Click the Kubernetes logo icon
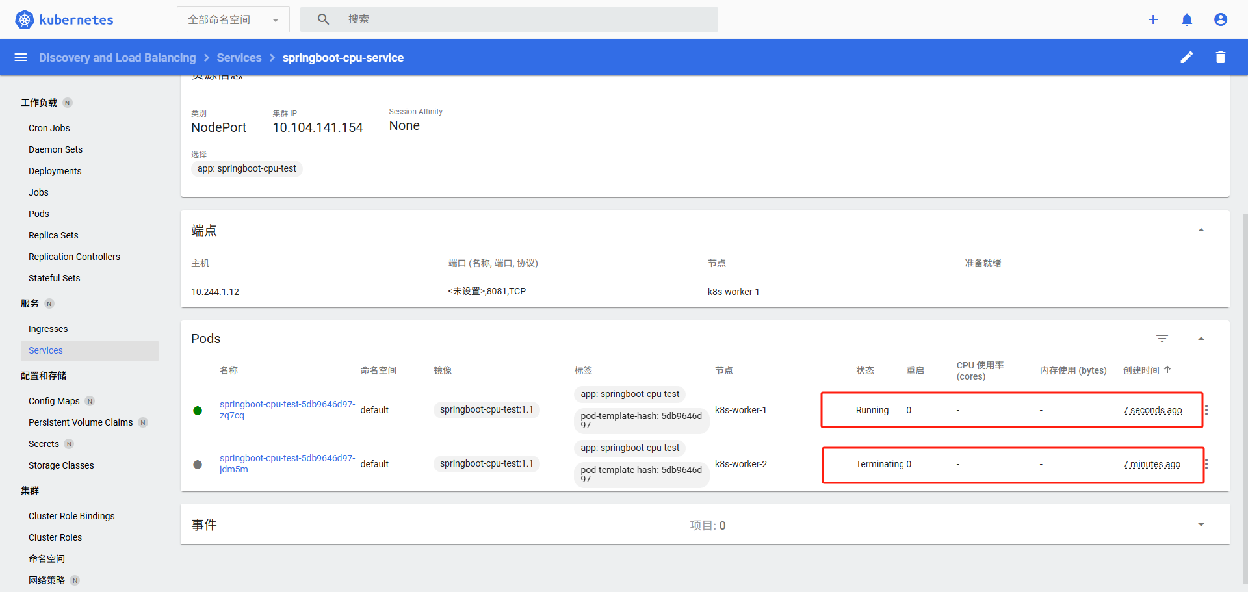This screenshot has height=592, width=1248. click(x=24, y=19)
